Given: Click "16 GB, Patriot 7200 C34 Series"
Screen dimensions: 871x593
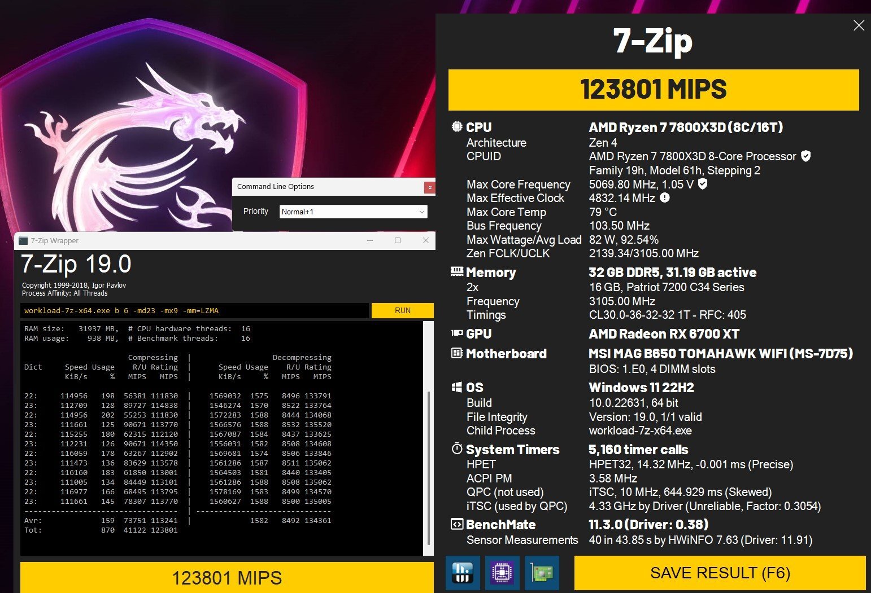Looking at the screenshot, I should [x=667, y=287].
